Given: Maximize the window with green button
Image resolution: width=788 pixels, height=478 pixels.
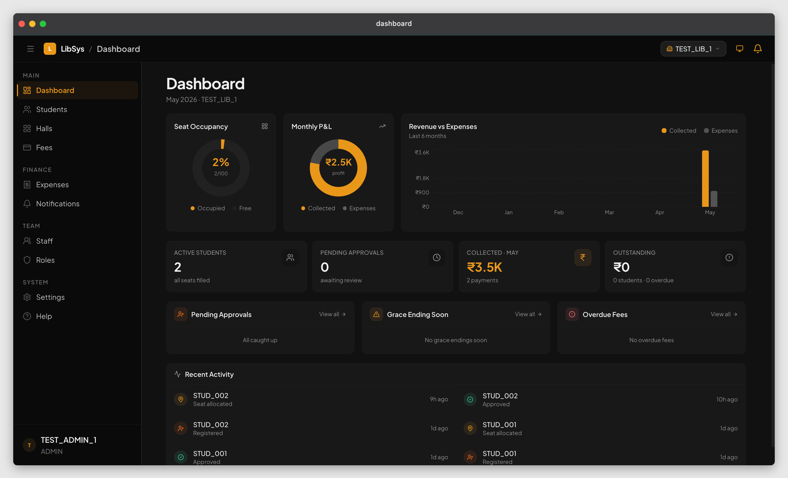Looking at the screenshot, I should pyautogui.click(x=43, y=24).
